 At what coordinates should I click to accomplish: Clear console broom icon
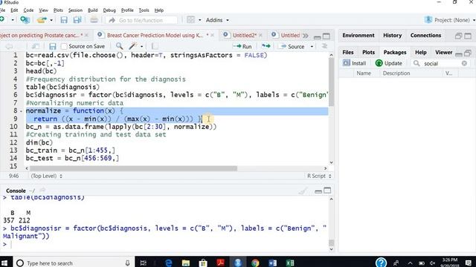point(303,191)
